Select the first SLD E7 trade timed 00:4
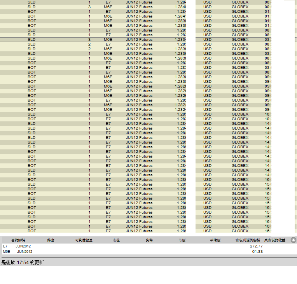This screenshot has height=284, width=297. [136, 2]
